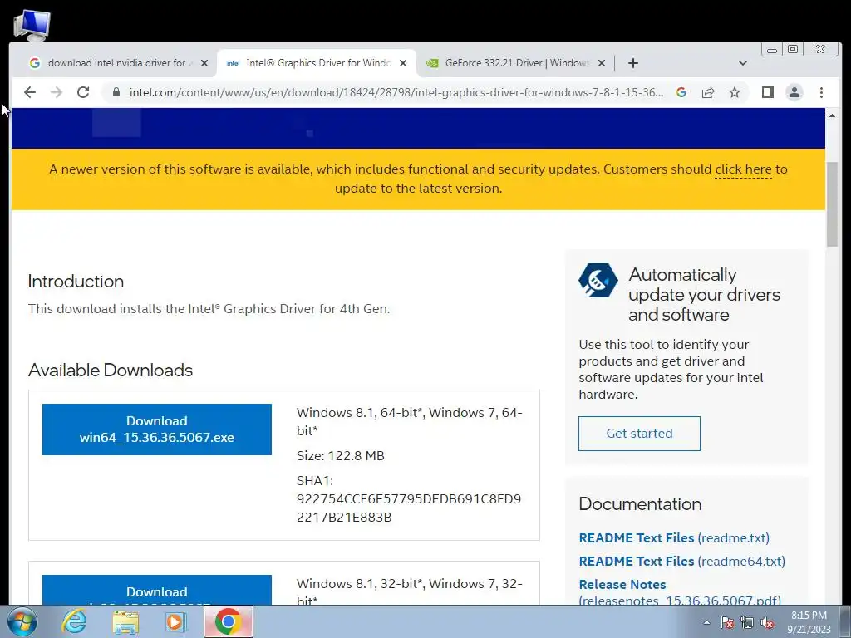Viewport: 851px width, 638px height.
Task: Open README Text Files readme.txt link
Action: [x=673, y=537]
